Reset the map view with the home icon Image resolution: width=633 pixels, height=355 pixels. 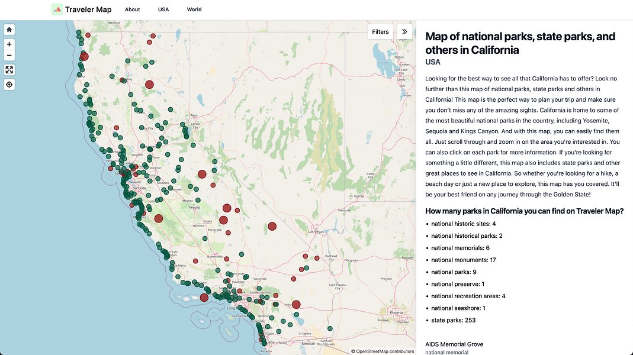9,29
